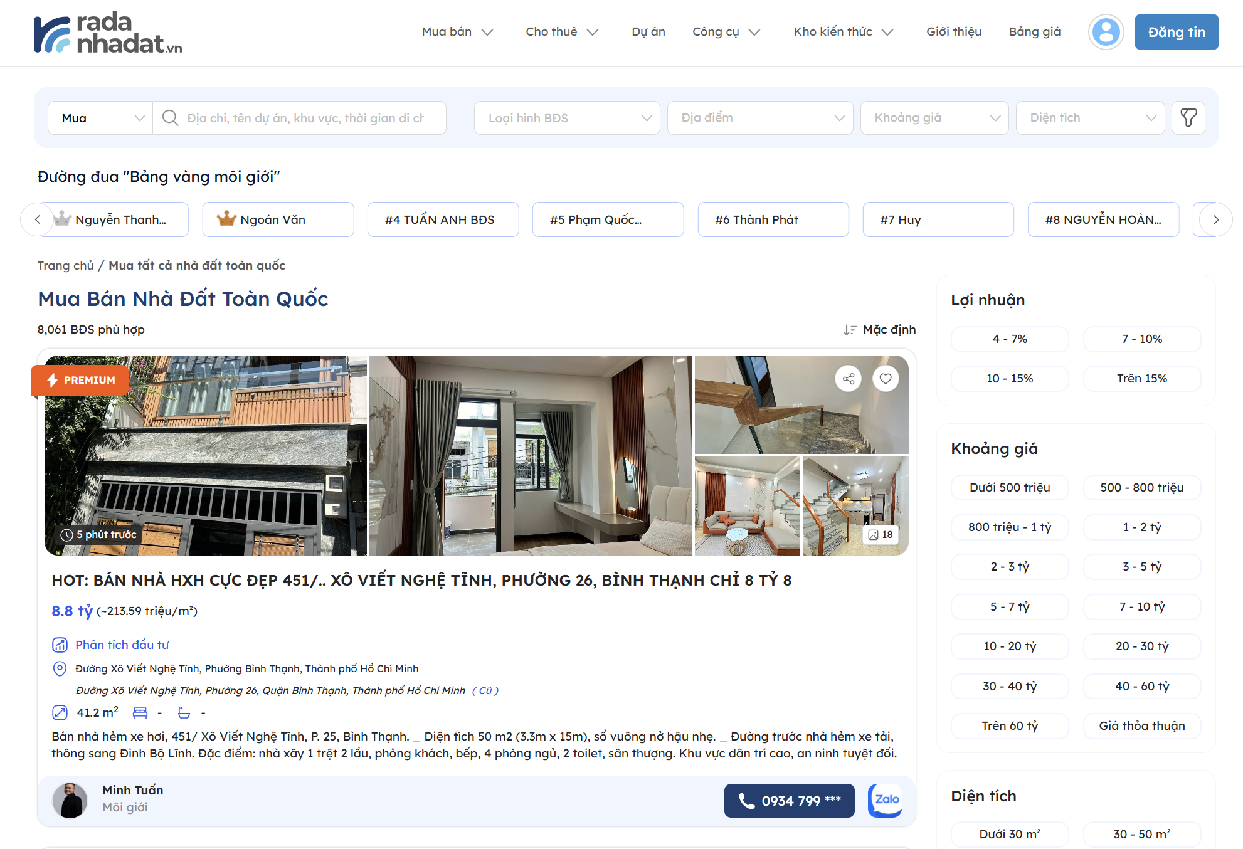Open the Phân tích đầu tư link
1243x849 pixels.
(122, 645)
